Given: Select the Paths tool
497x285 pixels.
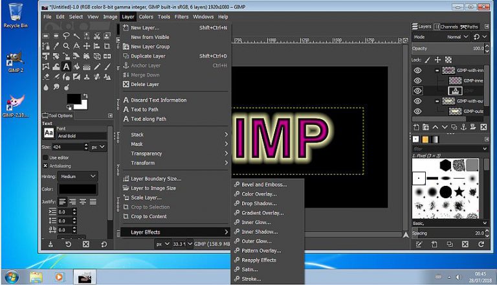Looking at the screenshot, I should click(x=46, y=46).
